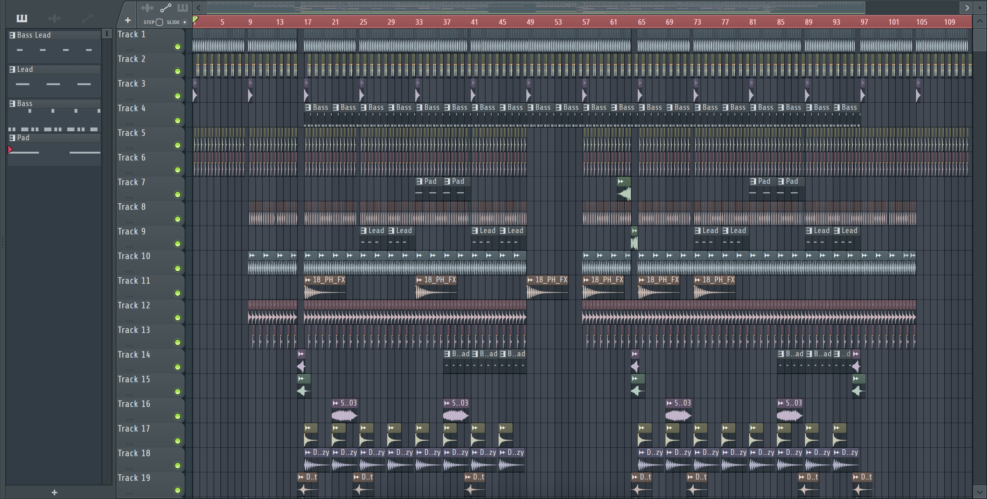Mute Track 16 with its green switch
The height and width of the screenshot is (499, 987).
(x=178, y=416)
